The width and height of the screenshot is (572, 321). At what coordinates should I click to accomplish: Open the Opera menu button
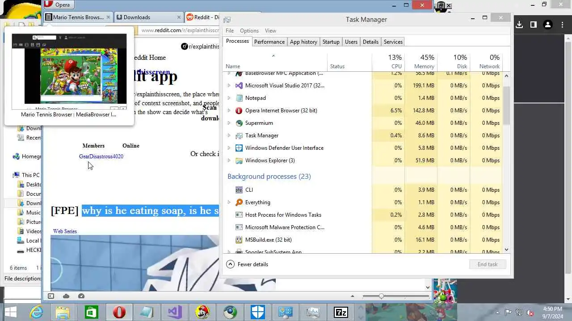point(59,5)
